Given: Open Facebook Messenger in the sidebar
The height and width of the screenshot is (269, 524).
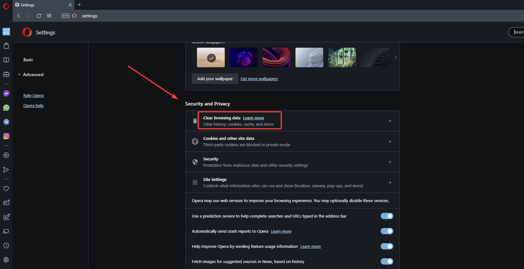Looking at the screenshot, I should point(6,93).
